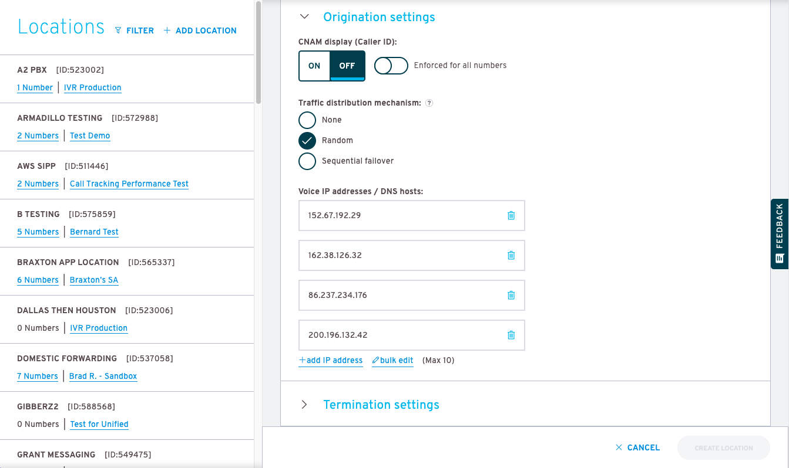Click the bulk edit link
789x468 pixels.
[393, 360]
